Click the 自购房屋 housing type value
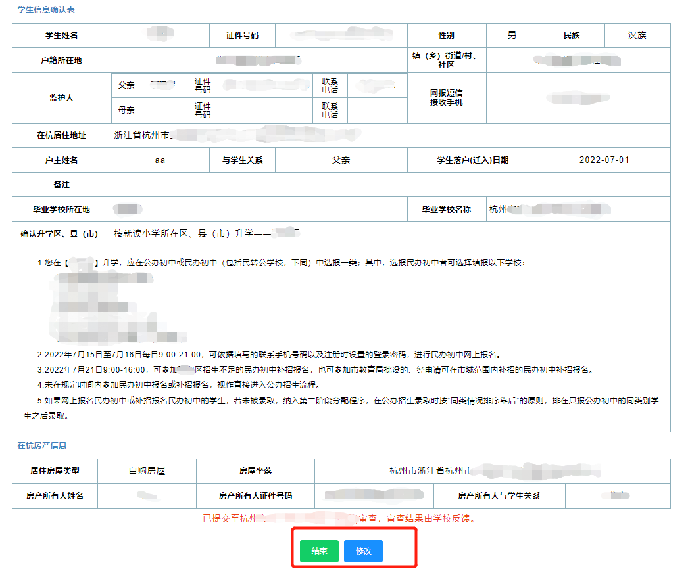690x569 pixels. pos(147,471)
